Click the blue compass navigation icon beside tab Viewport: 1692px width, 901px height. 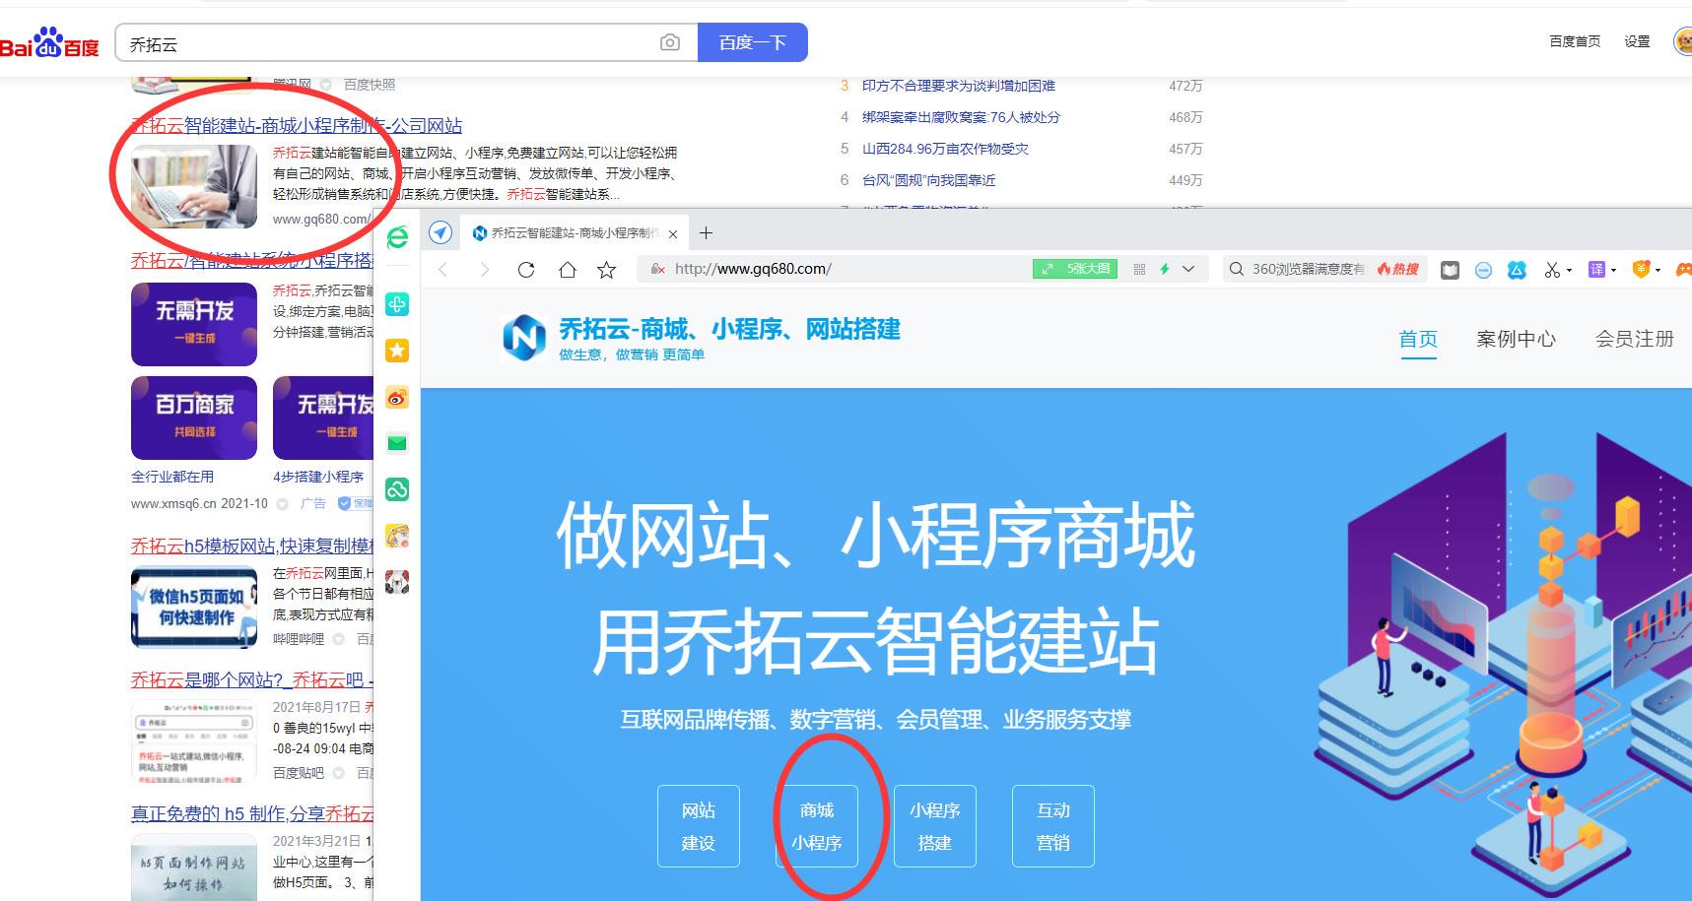tap(440, 232)
